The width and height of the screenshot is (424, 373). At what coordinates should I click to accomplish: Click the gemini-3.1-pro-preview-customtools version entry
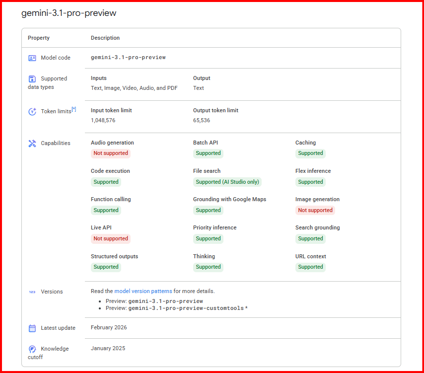tap(186, 308)
